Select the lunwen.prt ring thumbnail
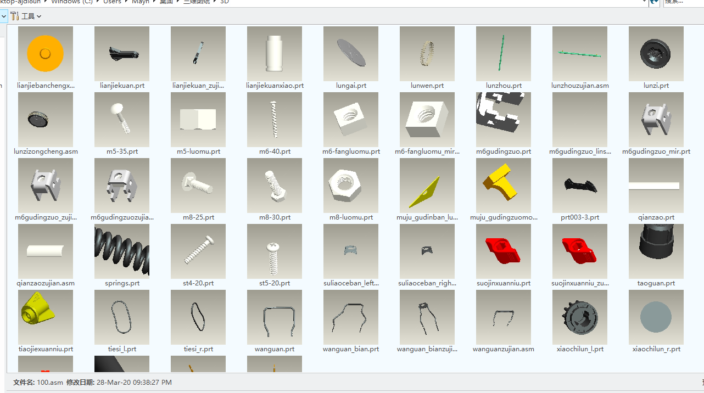This screenshot has height=393, width=704. pos(427,54)
